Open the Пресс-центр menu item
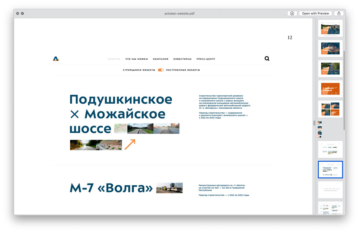Viewport: 359px width, 233px height. (x=206, y=59)
